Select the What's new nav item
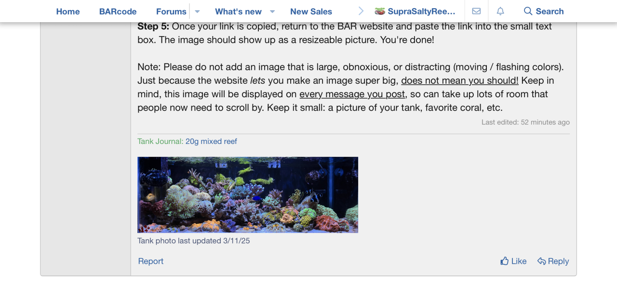The height and width of the screenshot is (284, 617). [x=238, y=11]
